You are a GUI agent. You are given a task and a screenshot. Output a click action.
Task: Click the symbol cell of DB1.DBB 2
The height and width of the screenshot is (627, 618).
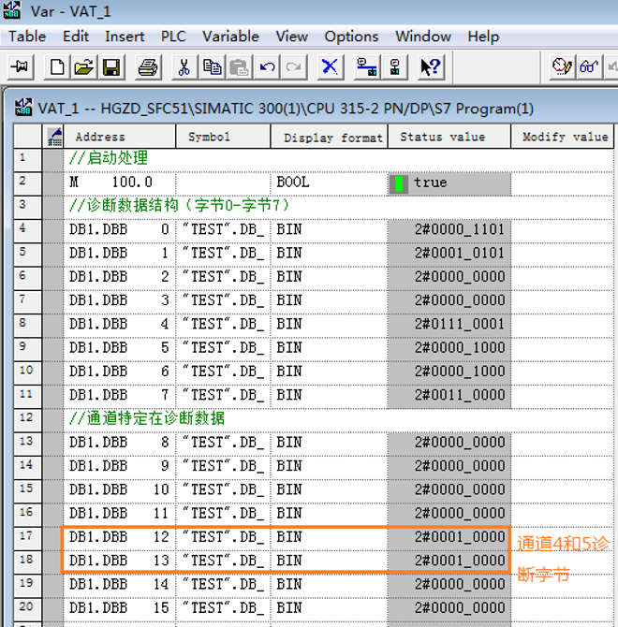pos(223,278)
